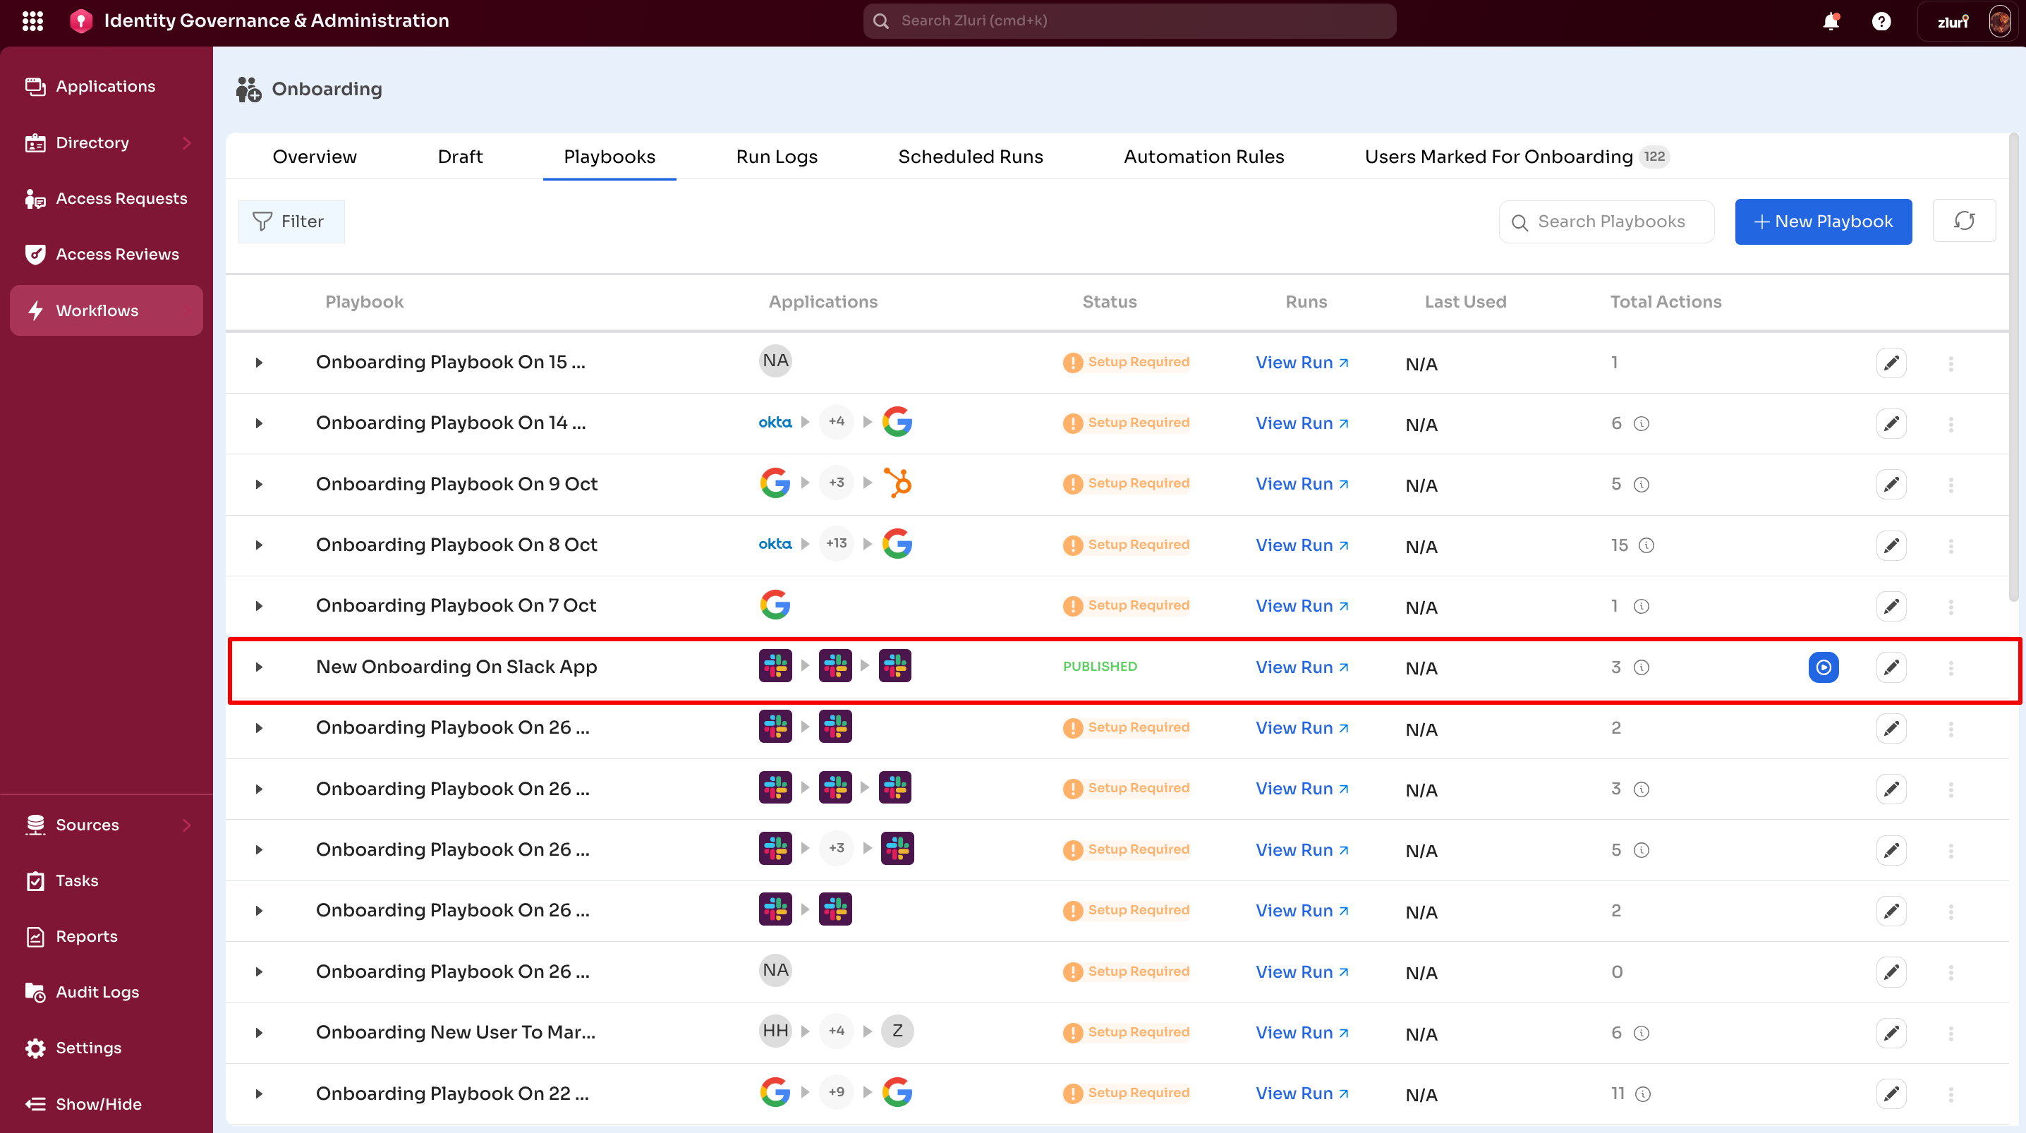2026x1133 pixels.
Task: Open the app grid launcher icon
Action: [x=32, y=21]
